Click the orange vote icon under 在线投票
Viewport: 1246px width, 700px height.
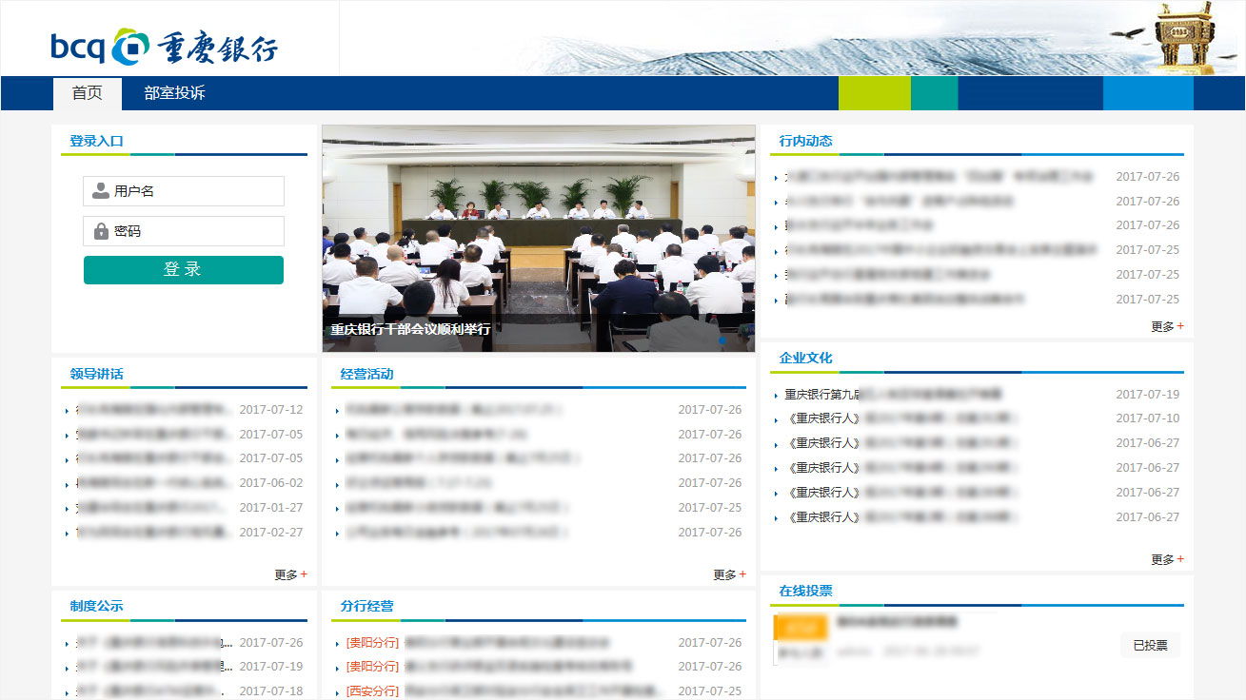(800, 628)
